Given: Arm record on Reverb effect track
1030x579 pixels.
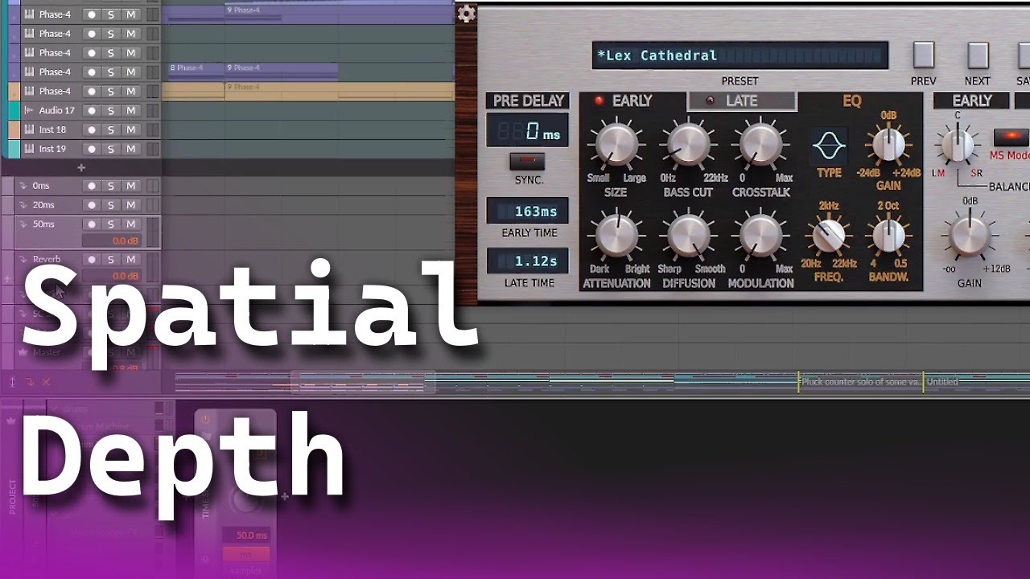Looking at the screenshot, I should [92, 260].
